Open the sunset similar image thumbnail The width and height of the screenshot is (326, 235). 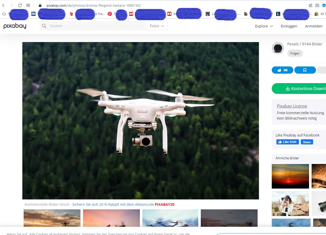[290, 176]
